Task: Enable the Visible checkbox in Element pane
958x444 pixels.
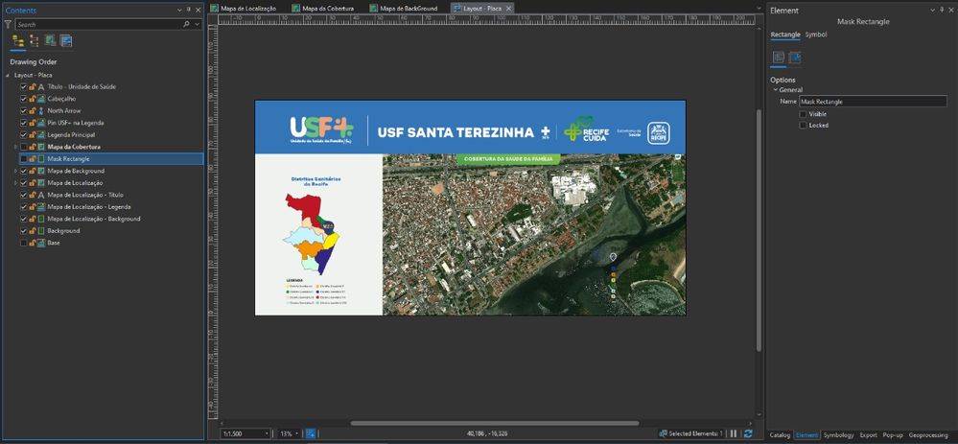Action: pos(804,113)
